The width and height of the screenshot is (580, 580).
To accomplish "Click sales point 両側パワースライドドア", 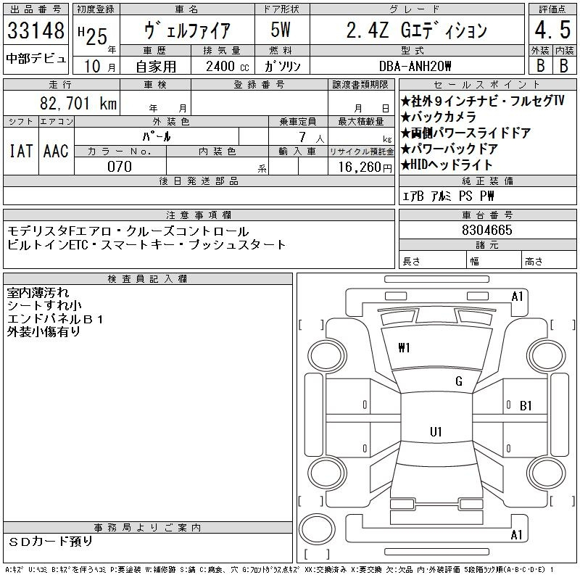I will coord(466,133).
